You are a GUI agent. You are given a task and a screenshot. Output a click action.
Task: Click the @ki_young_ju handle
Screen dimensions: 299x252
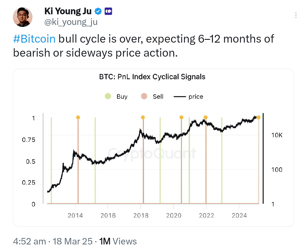[70, 22]
